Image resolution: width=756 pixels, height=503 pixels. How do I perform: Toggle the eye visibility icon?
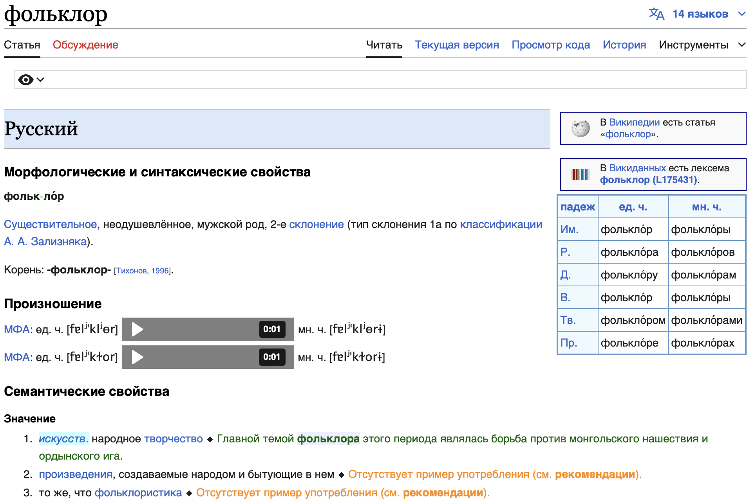(26, 80)
